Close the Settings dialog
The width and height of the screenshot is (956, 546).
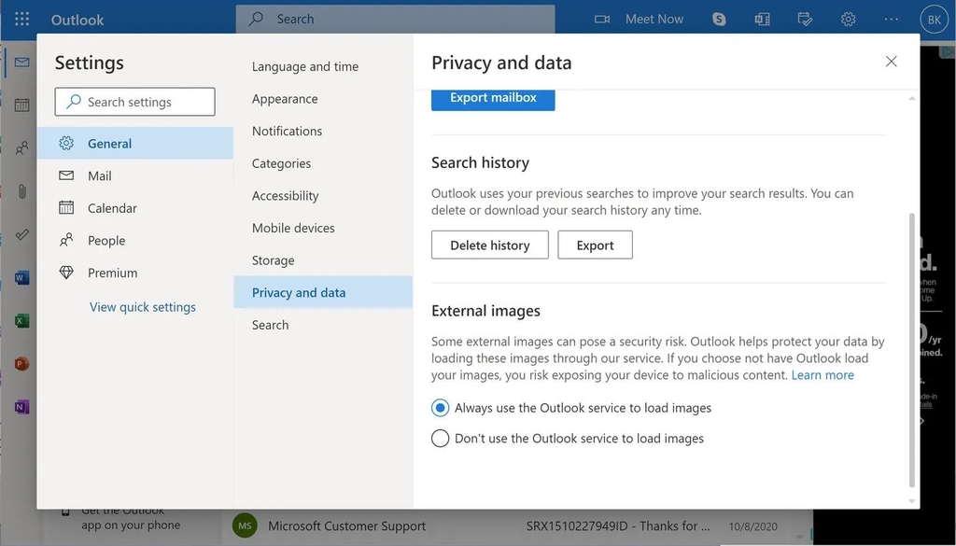point(892,62)
